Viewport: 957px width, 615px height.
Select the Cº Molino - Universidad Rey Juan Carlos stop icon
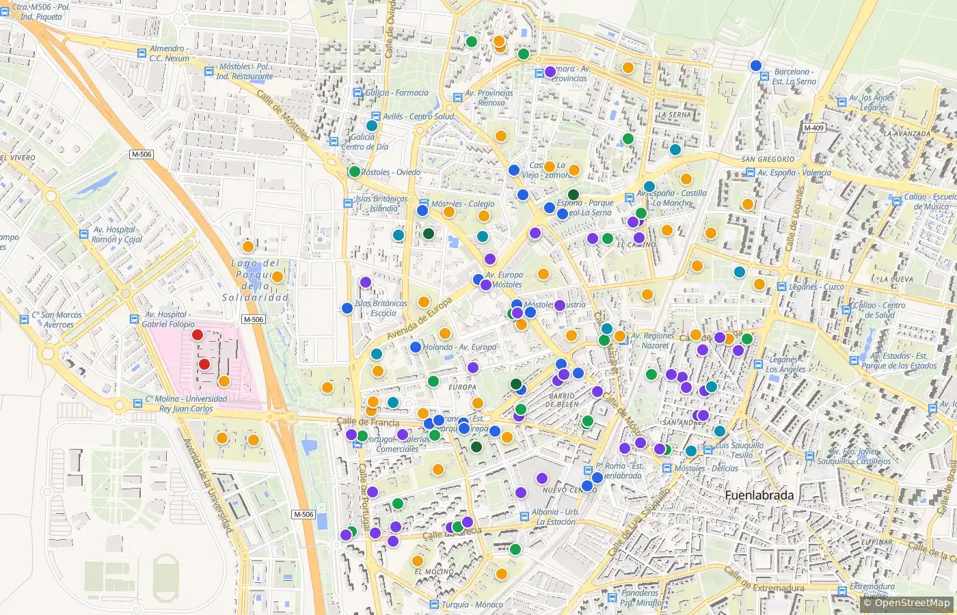[x=137, y=403]
